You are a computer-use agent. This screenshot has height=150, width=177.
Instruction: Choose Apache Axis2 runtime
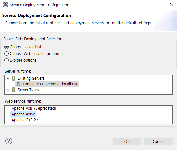tap(23, 114)
